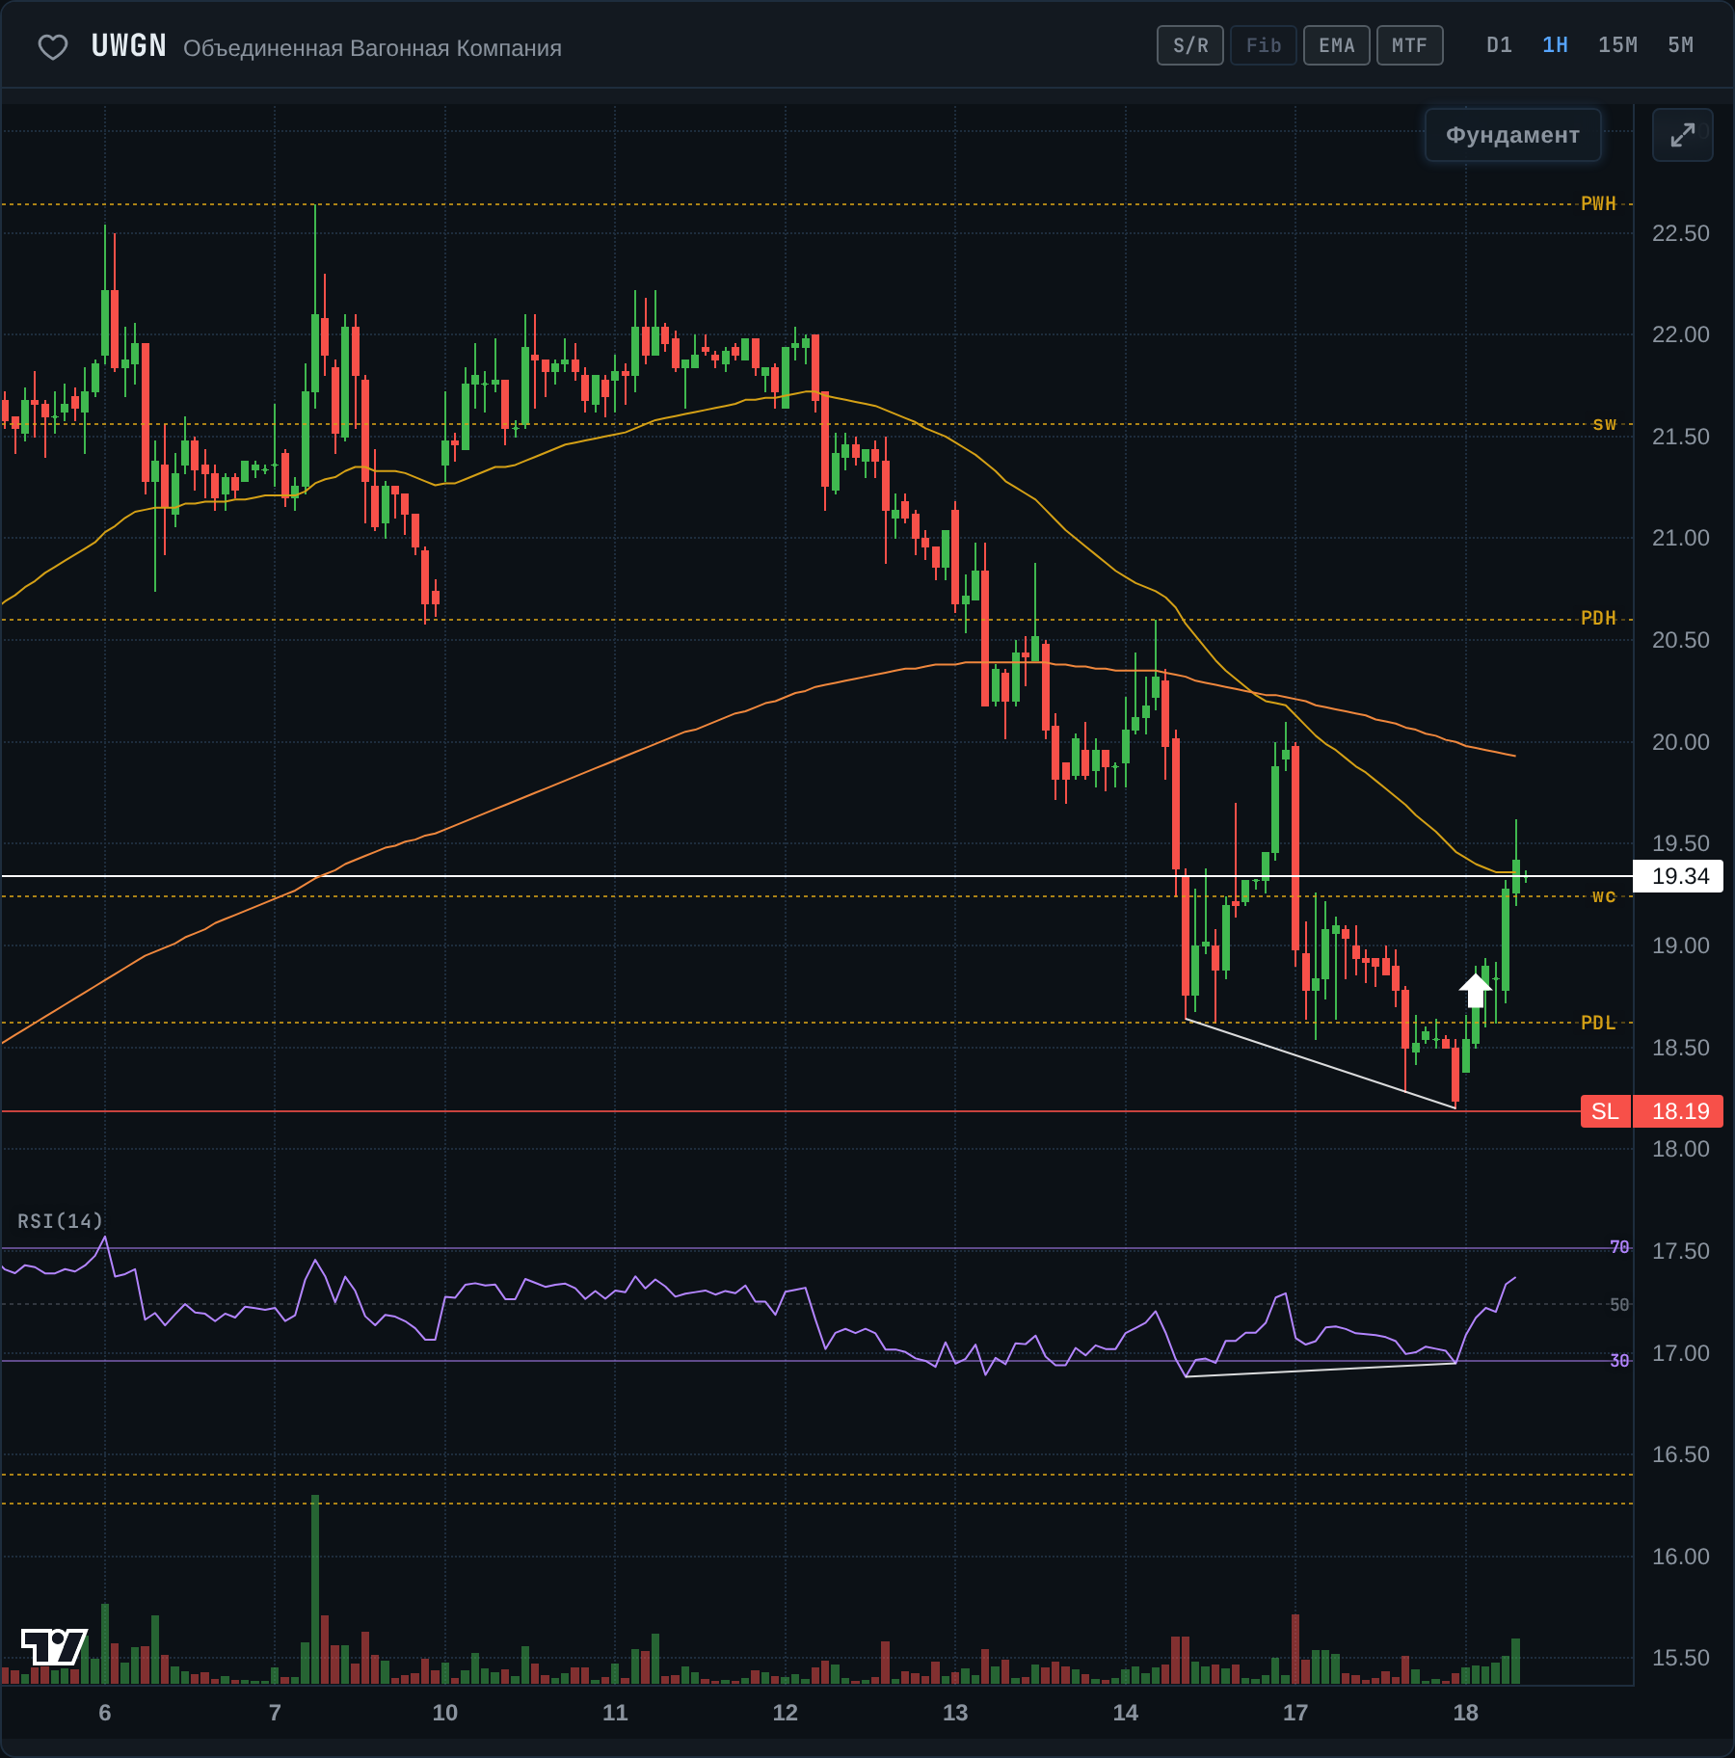Screen dimensions: 1735x1758
Task: Click the 19.00 price axis label
Action: [x=1681, y=946]
